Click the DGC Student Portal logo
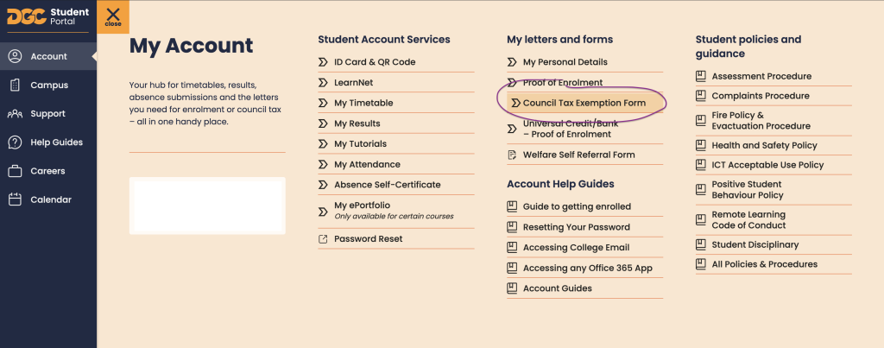Screen dimensions: 884x348 pyautogui.click(x=47, y=16)
